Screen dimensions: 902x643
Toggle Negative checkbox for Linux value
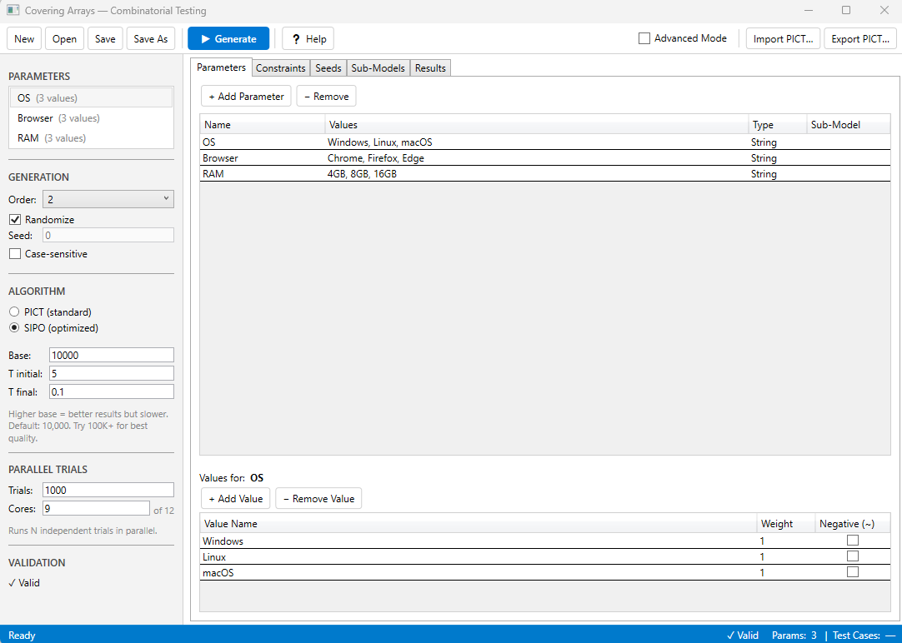tap(852, 556)
